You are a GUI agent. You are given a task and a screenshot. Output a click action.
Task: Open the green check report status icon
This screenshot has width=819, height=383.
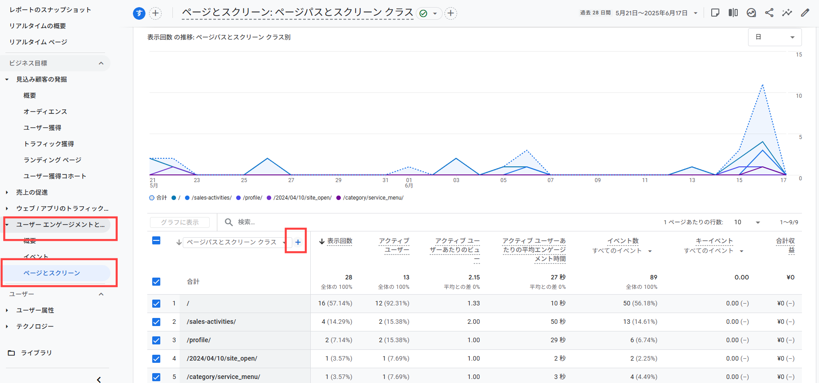423,13
